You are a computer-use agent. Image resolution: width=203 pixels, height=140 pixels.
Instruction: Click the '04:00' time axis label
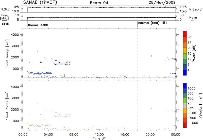pyautogui.click(x=48, y=135)
